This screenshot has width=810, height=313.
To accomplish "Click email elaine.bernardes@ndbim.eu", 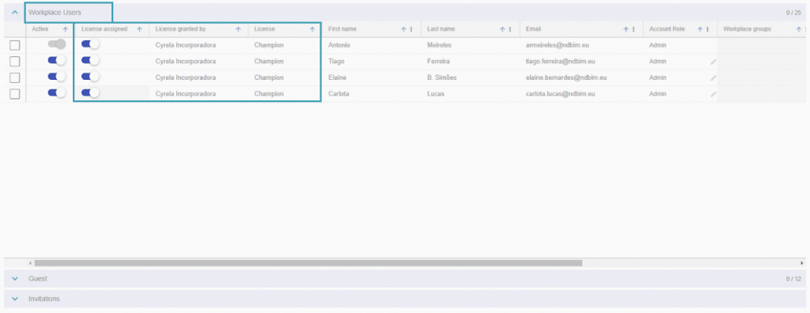I will (566, 78).
